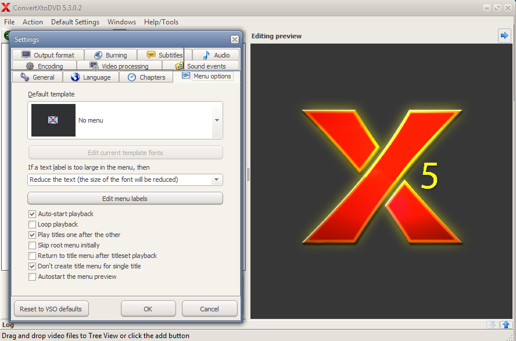Click the Video processing monitor icon

coord(94,66)
